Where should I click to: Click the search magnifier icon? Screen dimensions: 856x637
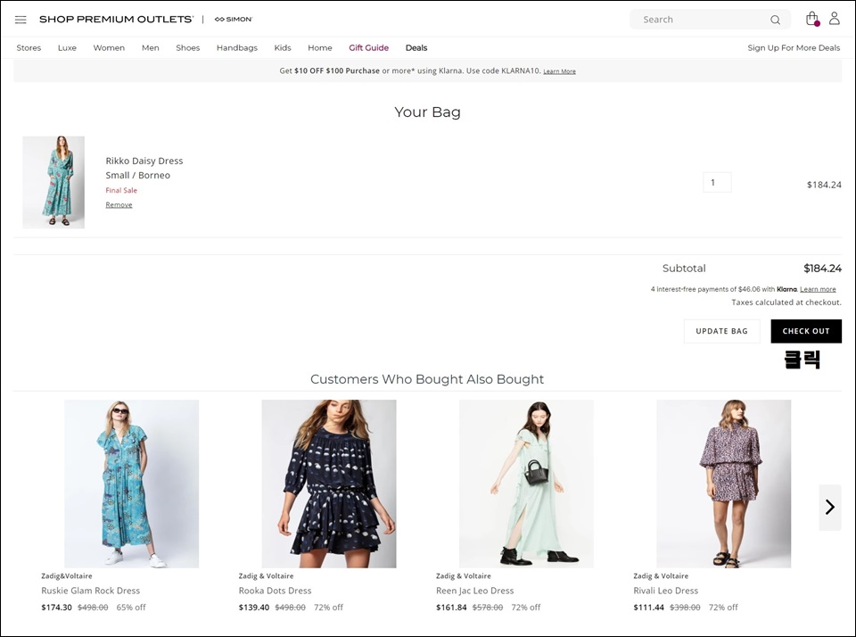coord(775,20)
